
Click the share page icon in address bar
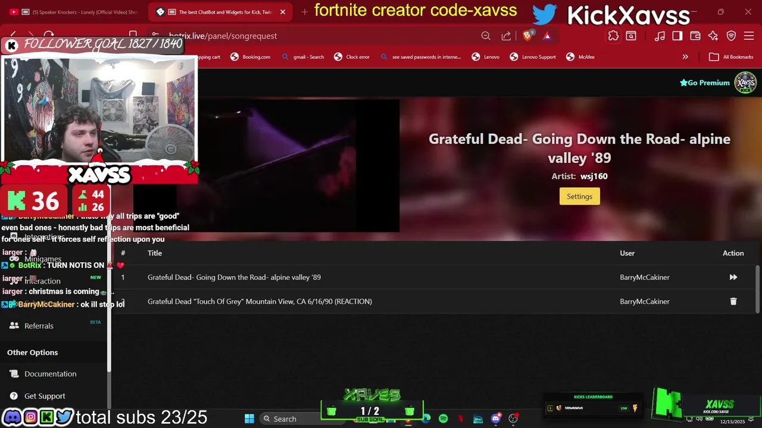[x=506, y=36]
